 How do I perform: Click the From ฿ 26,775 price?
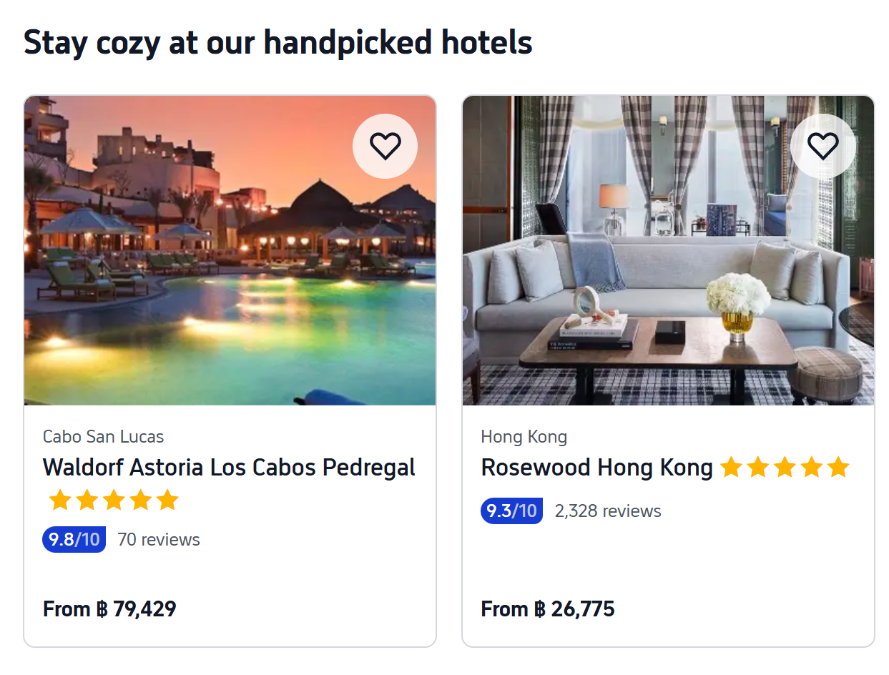point(547,609)
